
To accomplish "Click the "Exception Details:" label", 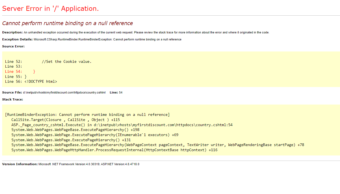I will coord(17,39).
